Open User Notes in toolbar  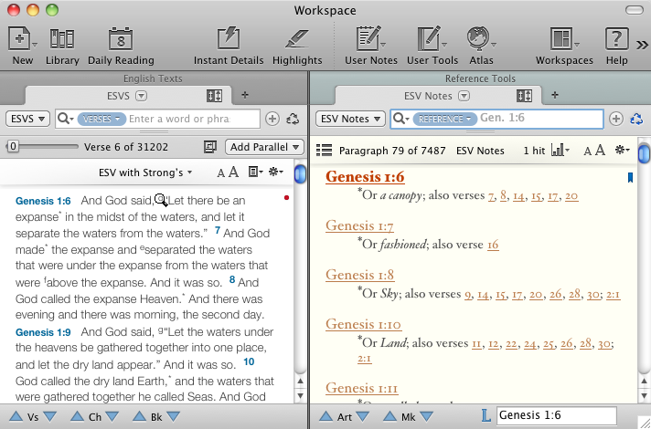pyautogui.click(x=368, y=39)
